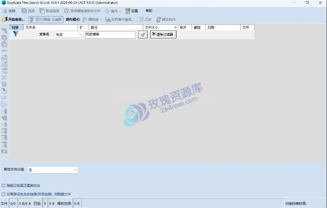Click the 释放空间: label in status bar
This screenshot has height=208, width=327.
pos(64,204)
